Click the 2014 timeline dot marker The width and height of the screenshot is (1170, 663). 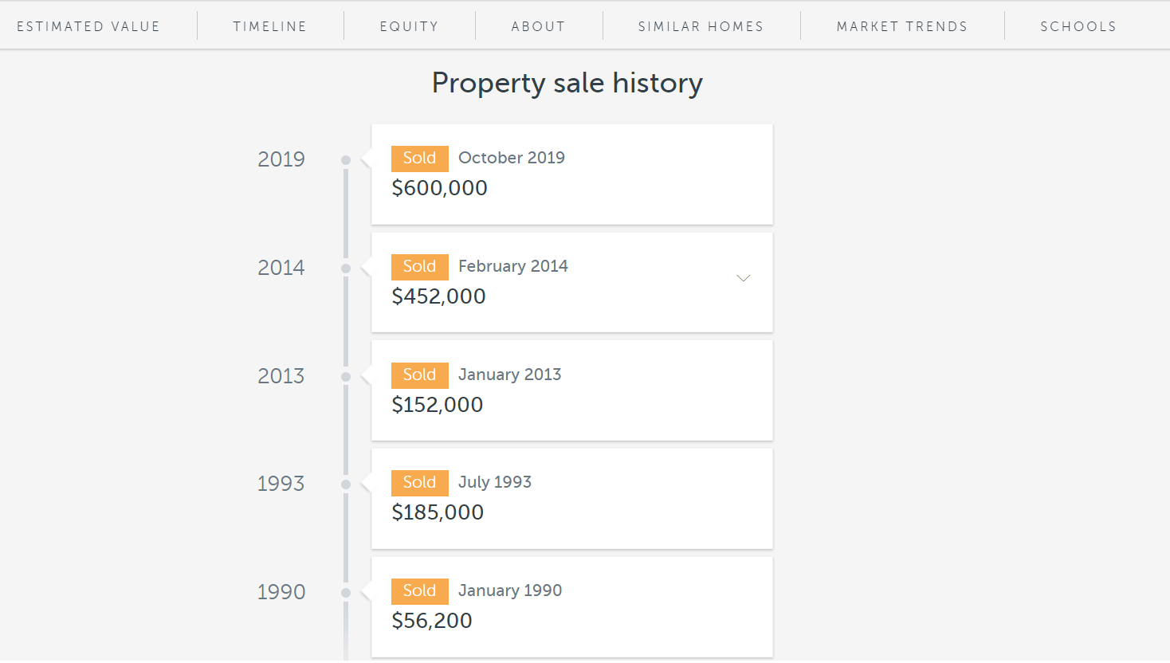coord(346,269)
